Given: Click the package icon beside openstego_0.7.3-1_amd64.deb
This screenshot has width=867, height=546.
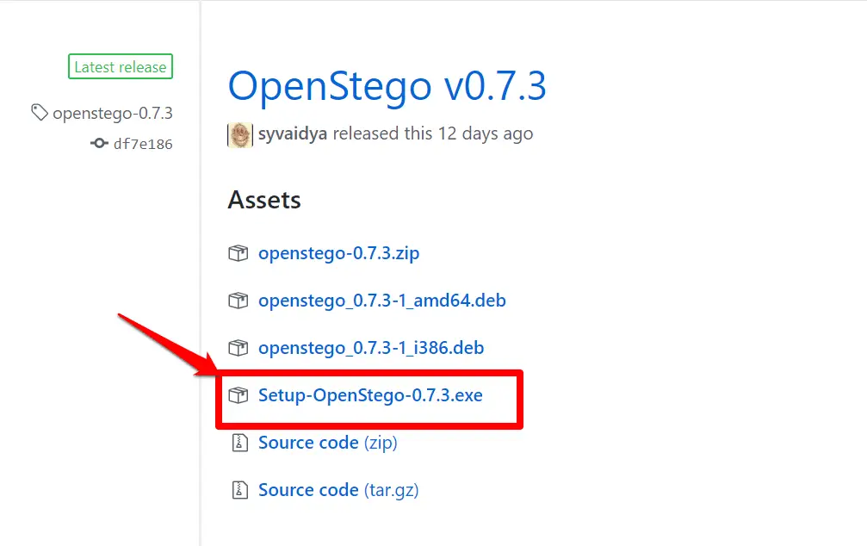Looking at the screenshot, I should click(238, 301).
